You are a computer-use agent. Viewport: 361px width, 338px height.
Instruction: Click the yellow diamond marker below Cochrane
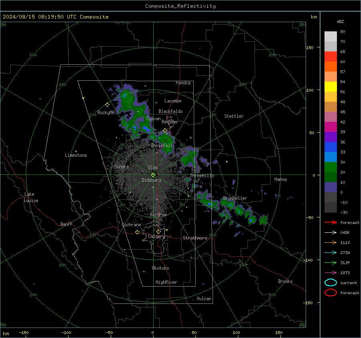[137, 232]
